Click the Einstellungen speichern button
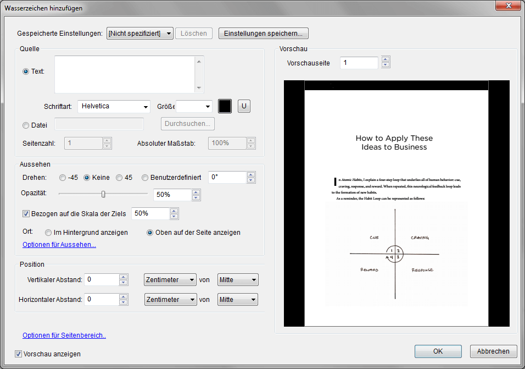The width and height of the screenshot is (525, 369). (264, 34)
